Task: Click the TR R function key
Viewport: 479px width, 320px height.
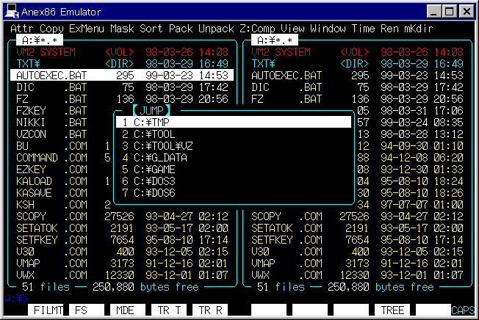Action: [211, 310]
